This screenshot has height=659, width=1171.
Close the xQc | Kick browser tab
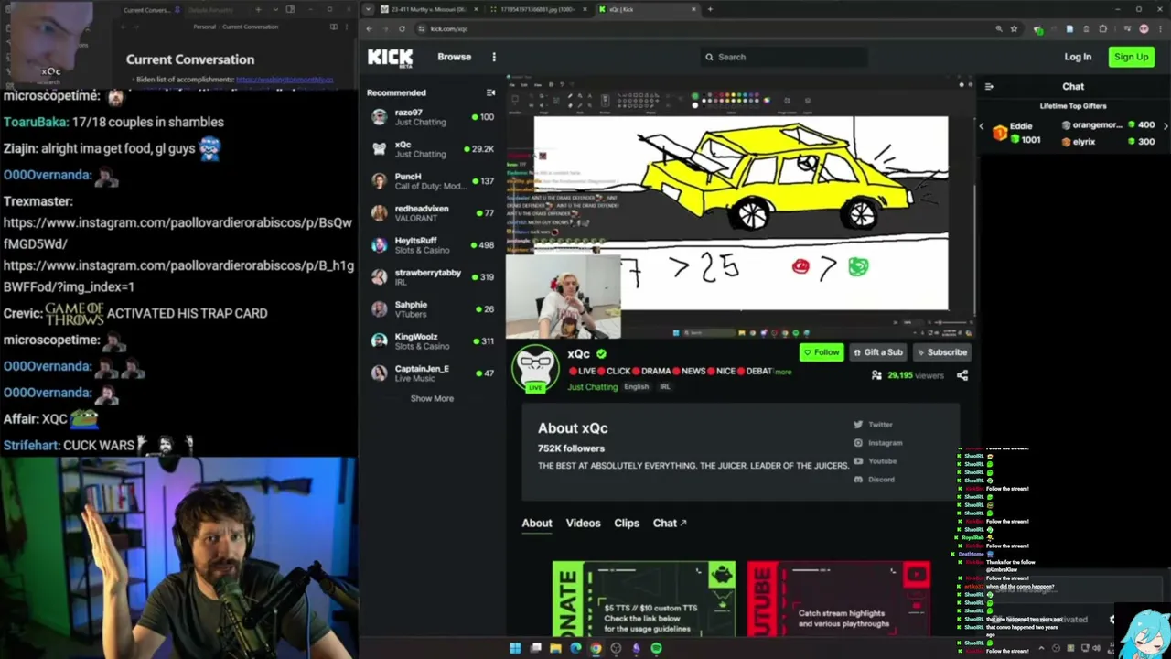pyautogui.click(x=693, y=9)
